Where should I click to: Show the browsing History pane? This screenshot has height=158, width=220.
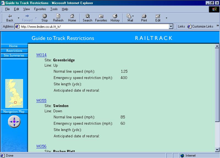[x=115, y=18]
